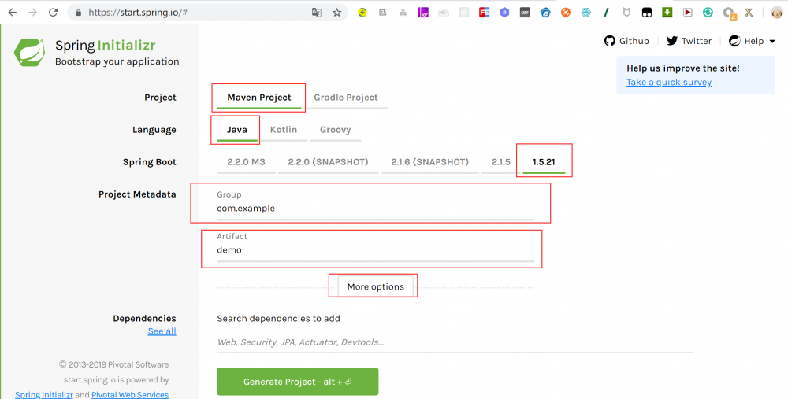Screen dimensions: 788x399
Task: Go back using the browser back arrow
Action: click(x=12, y=13)
